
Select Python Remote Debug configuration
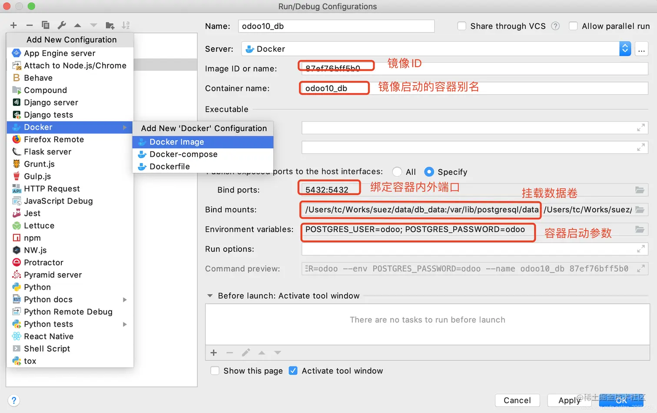tap(70, 312)
